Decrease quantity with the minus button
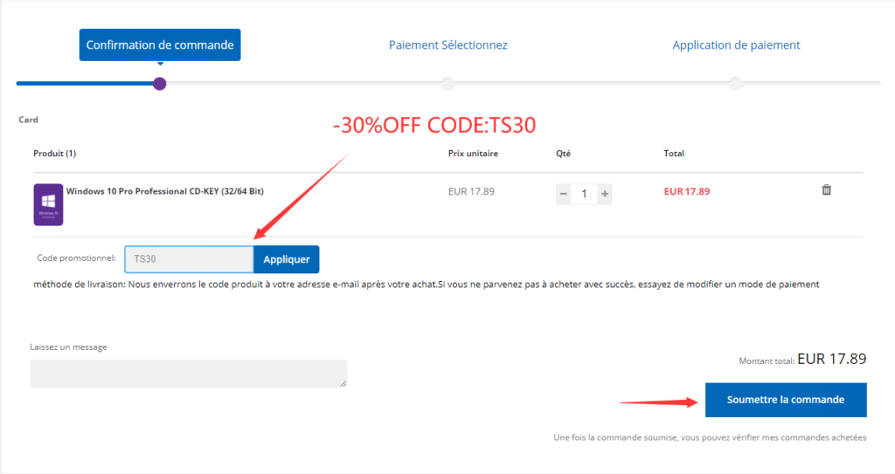The image size is (895, 474). click(x=564, y=194)
